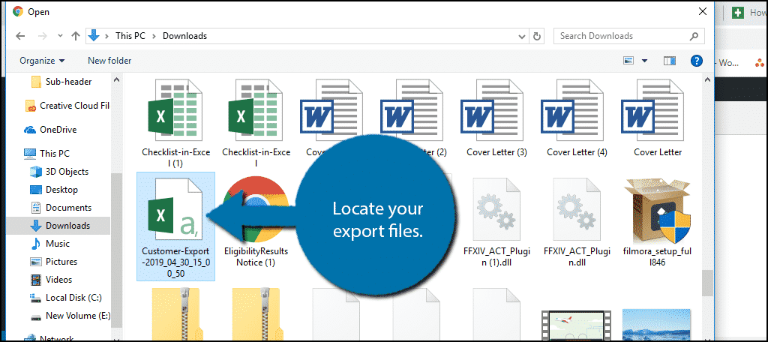Open Music in the navigation pane
This screenshot has width=768, height=342.
50,244
